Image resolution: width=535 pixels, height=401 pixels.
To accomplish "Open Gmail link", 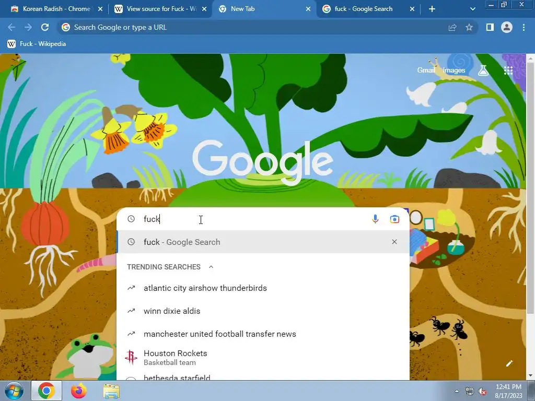I will point(426,70).
